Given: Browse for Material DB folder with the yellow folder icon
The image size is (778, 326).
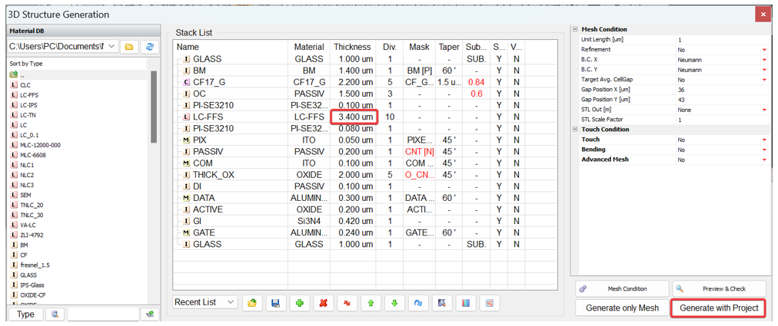Looking at the screenshot, I should pos(129,47).
